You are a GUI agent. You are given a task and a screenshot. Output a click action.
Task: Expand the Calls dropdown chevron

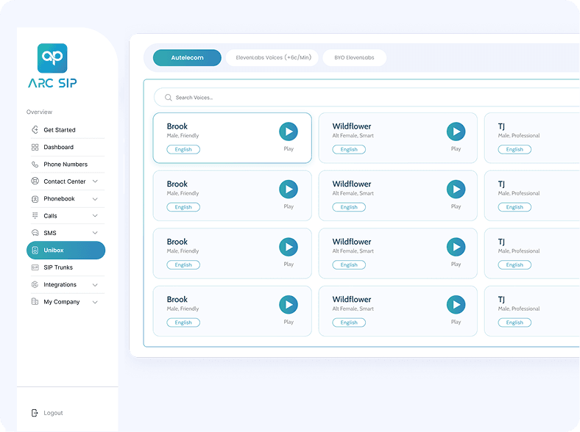pos(95,216)
